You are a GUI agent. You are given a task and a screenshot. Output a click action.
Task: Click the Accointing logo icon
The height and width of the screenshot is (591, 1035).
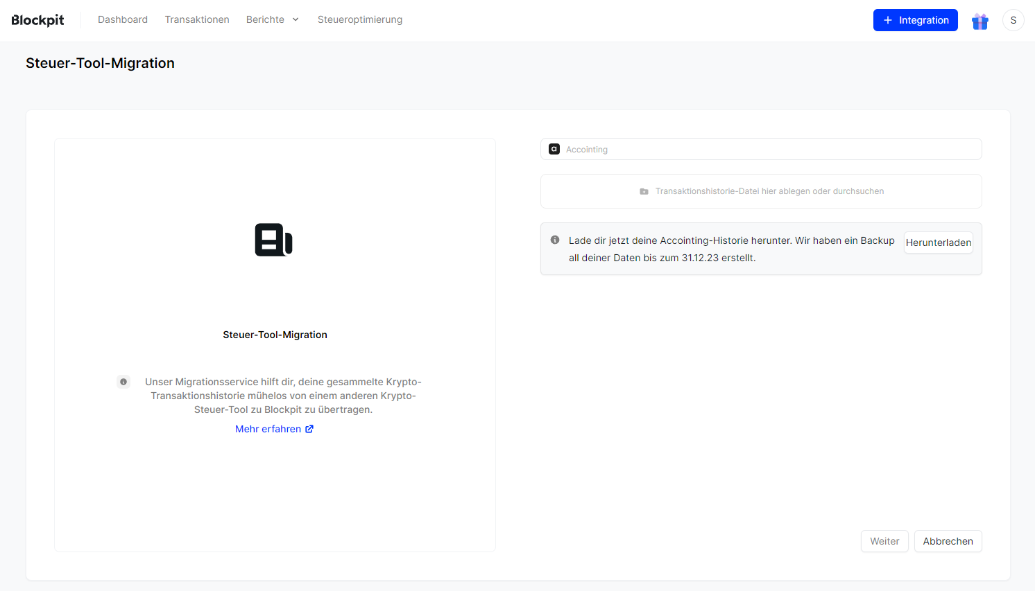(554, 149)
